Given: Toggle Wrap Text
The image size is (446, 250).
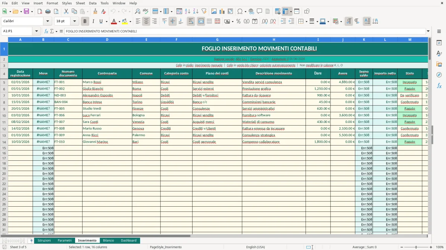Looking at the screenshot, I should coord(191,21).
